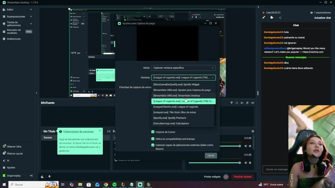Open Grabaciones in the sidebar
Viewport: 335px width, 188px height.
point(14,39)
